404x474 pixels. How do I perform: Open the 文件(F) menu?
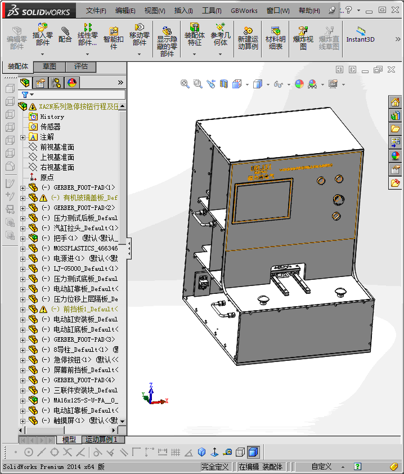[x=96, y=11]
